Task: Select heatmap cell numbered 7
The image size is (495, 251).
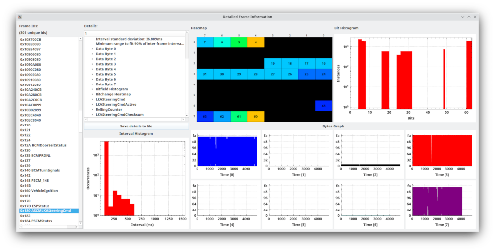Action: pos(205,42)
